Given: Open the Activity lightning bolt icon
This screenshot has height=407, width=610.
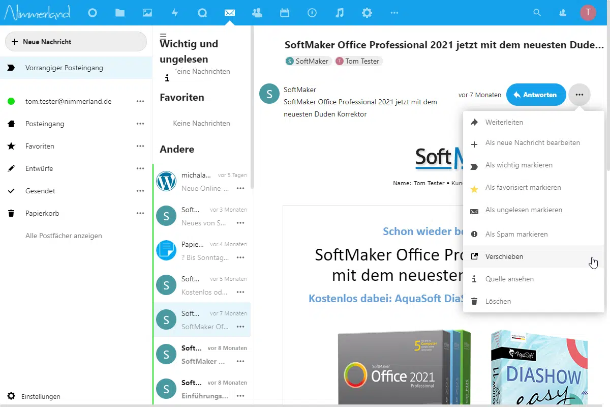Looking at the screenshot, I should (x=175, y=13).
